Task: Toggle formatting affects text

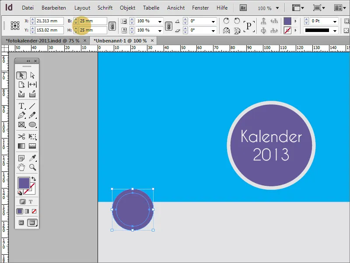Action: coord(31,202)
